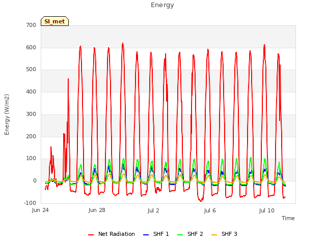
Task: Click the SI_met annotation label
Action: click(55, 21)
